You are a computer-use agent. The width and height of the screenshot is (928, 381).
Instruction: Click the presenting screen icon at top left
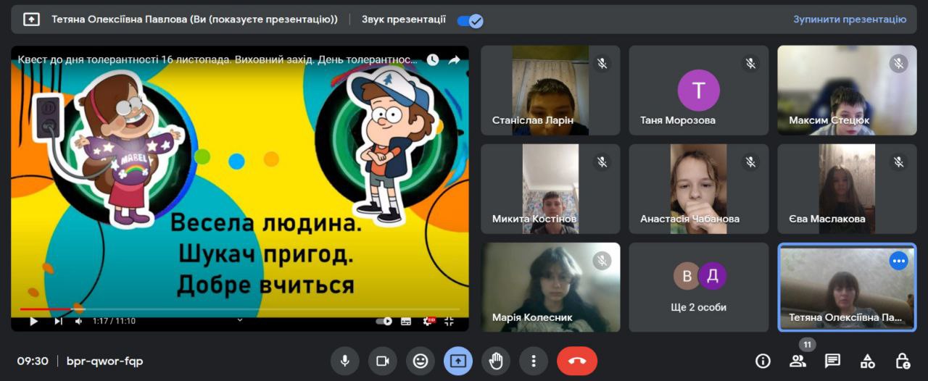31,20
